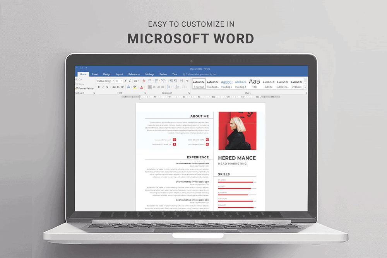Image resolution: width=387 pixels, height=258 pixels.
Task: Open the References tab
Action: (134, 74)
